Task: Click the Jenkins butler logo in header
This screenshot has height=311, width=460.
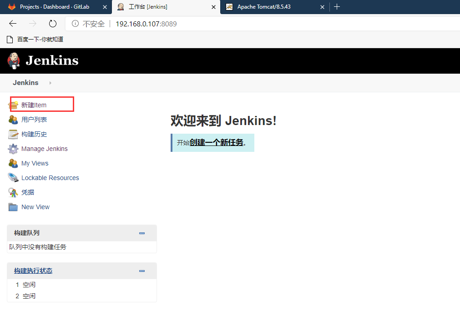Action: click(x=14, y=61)
